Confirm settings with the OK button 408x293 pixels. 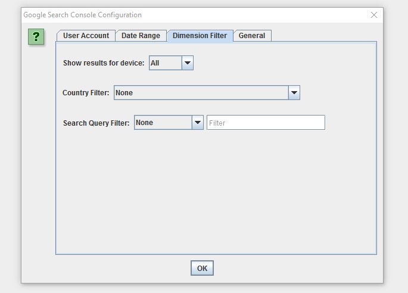(x=202, y=268)
